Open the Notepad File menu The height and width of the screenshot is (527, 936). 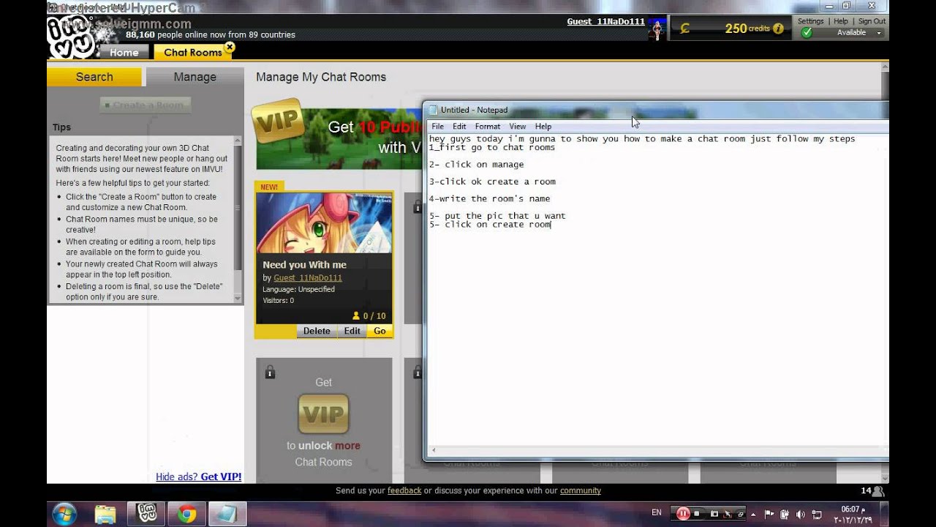[x=437, y=127]
